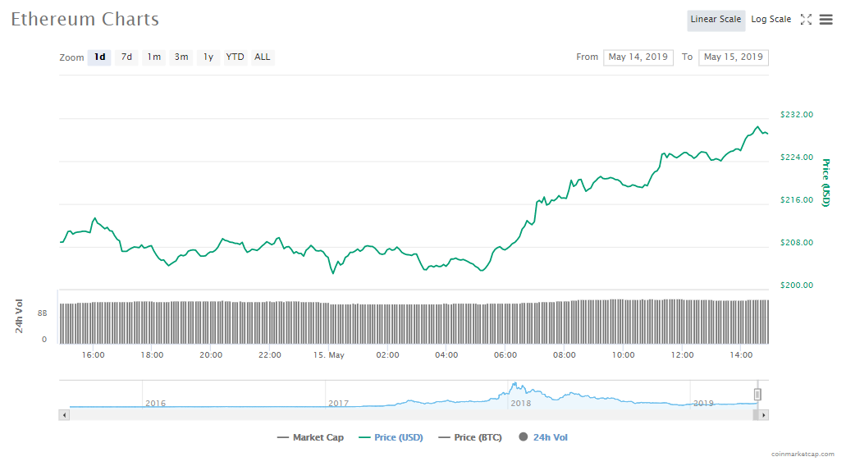846x466 pixels.
Task: Choose 1y zoom range
Action: pos(208,57)
